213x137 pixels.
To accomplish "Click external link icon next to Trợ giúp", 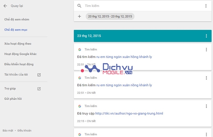I will coord(39,89).
